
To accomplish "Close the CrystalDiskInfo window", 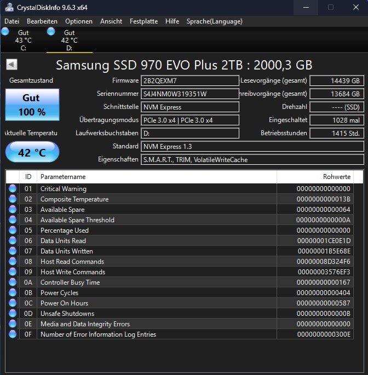I will point(356,8).
